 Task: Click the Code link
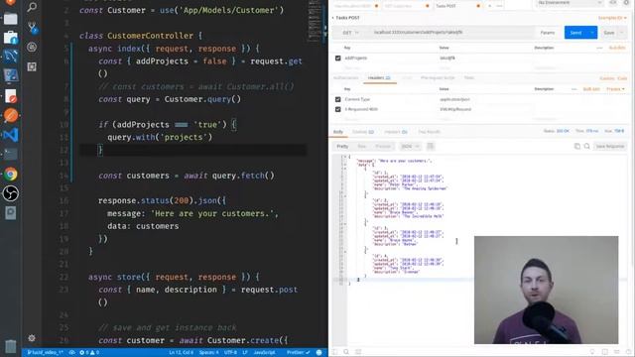point(622,78)
